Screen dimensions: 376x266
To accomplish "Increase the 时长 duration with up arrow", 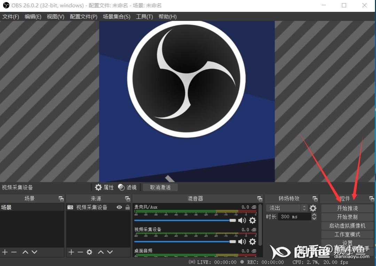I will (x=314, y=215).
